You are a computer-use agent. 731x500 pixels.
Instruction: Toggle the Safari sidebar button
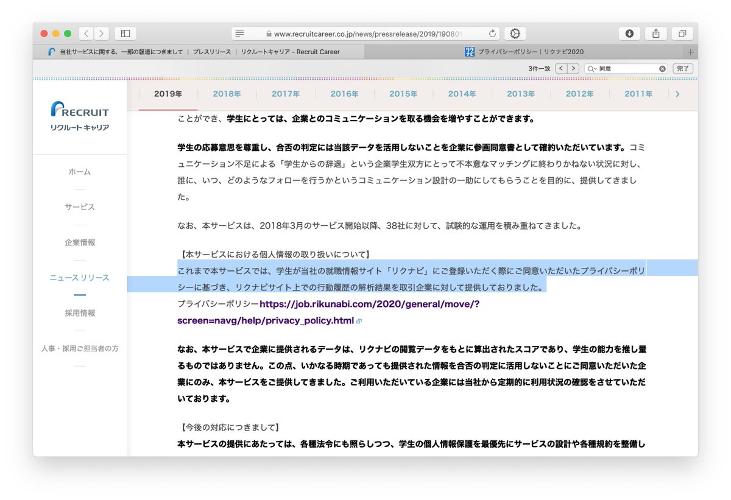pos(125,33)
